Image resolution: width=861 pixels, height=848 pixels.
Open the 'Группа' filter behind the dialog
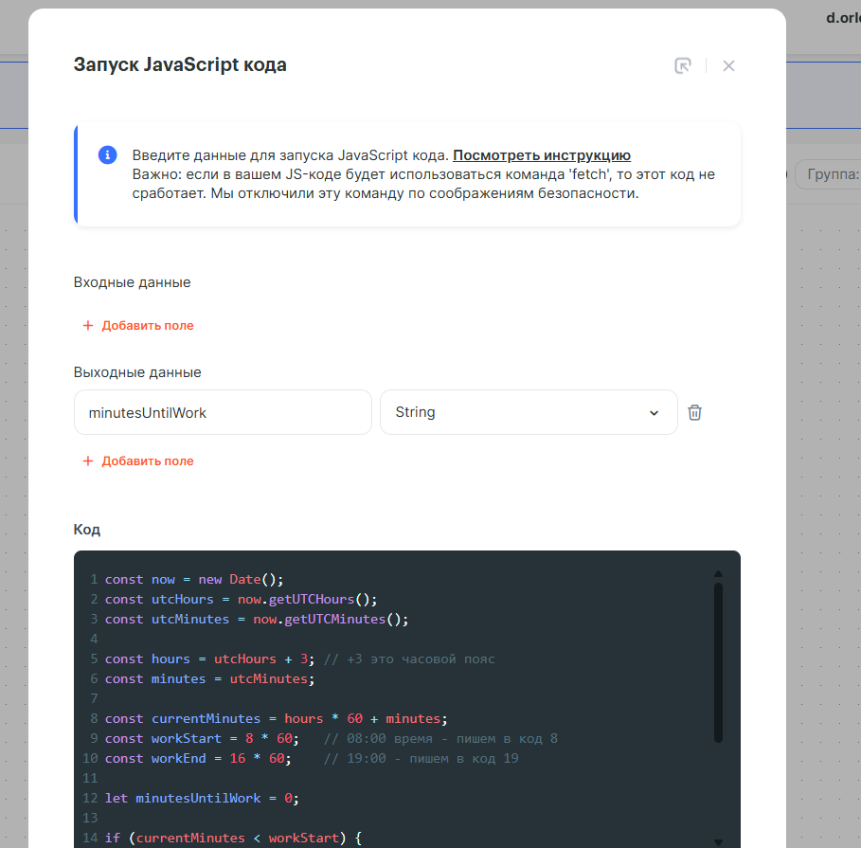pyautogui.click(x=829, y=174)
